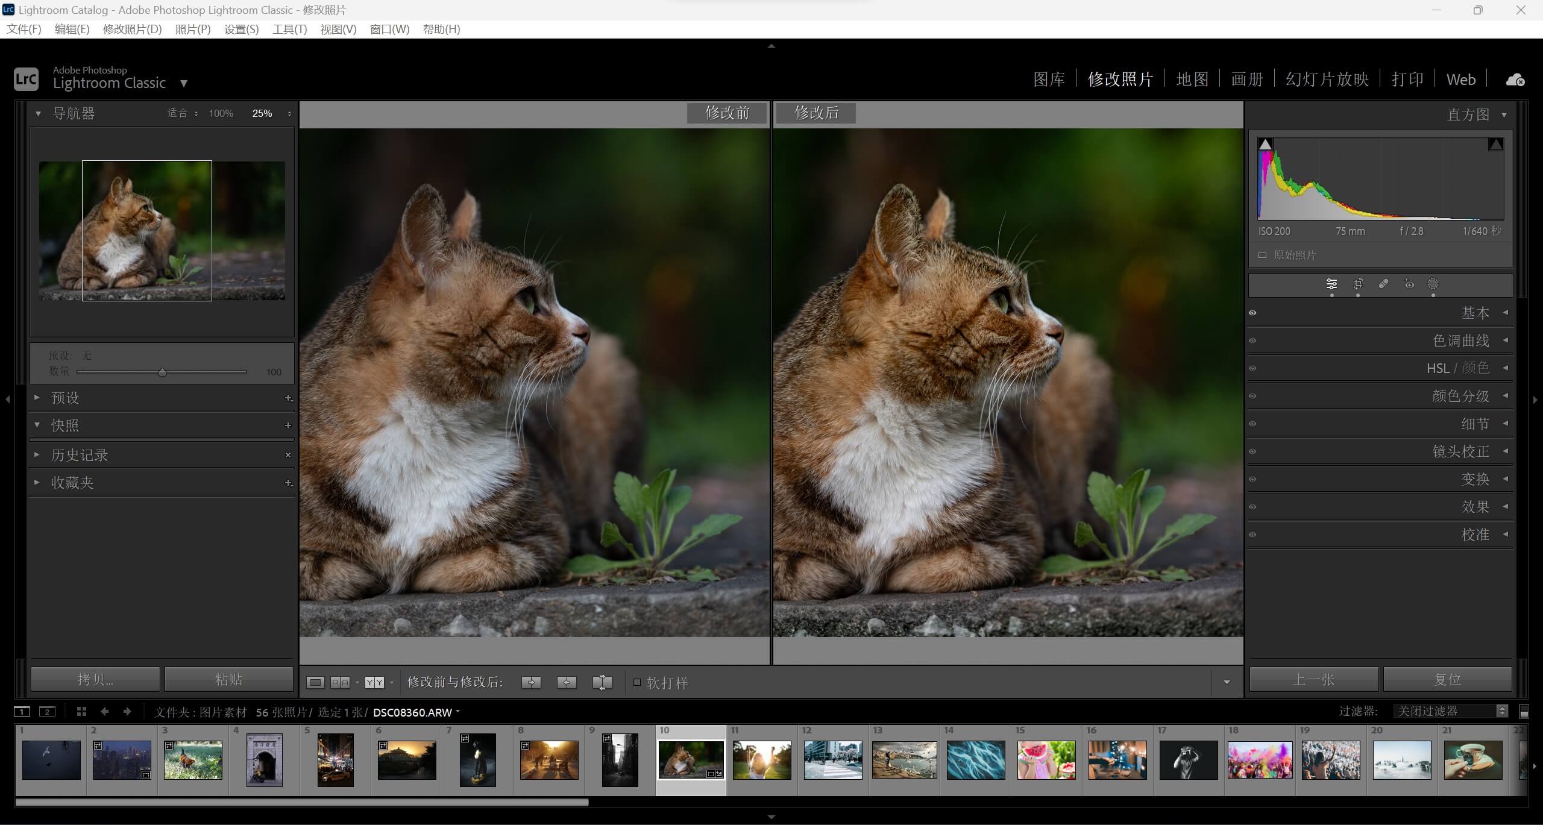Toggle the 镜头校正 panel eye switch

tap(1252, 451)
